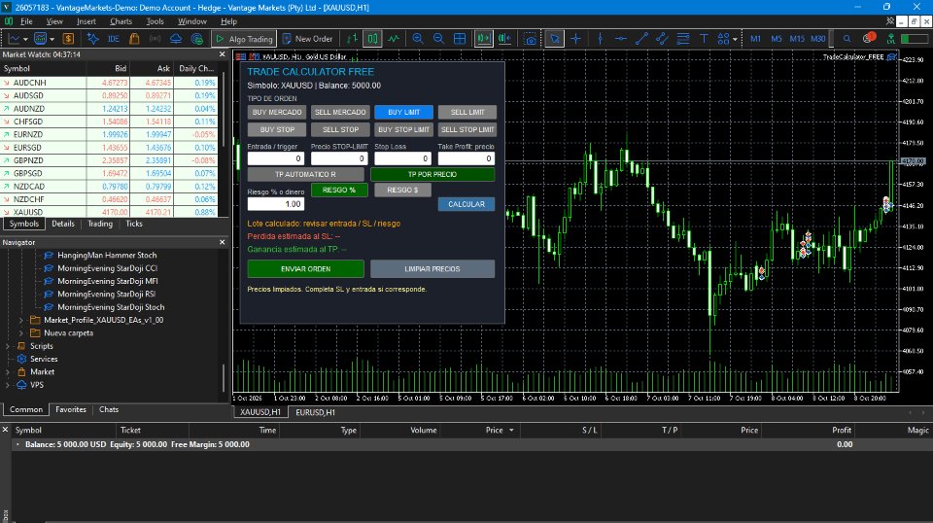The image size is (933, 523).
Task: Select MorningEvening StarDoji RSI in Navigator
Action: click(x=107, y=294)
